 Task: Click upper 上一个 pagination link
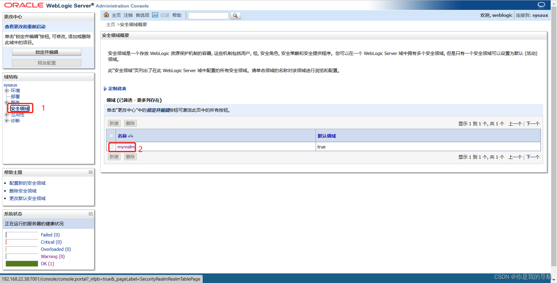pos(515,124)
